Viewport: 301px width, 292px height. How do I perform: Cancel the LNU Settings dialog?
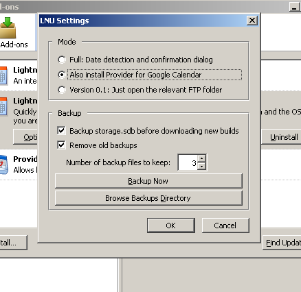[x=225, y=226]
